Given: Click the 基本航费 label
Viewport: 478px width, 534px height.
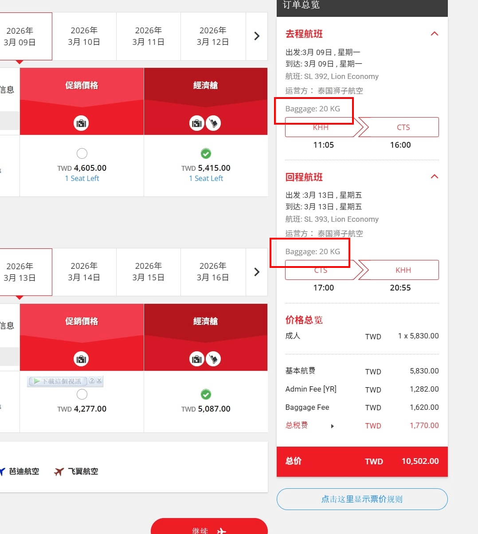Looking at the screenshot, I should point(300,371).
